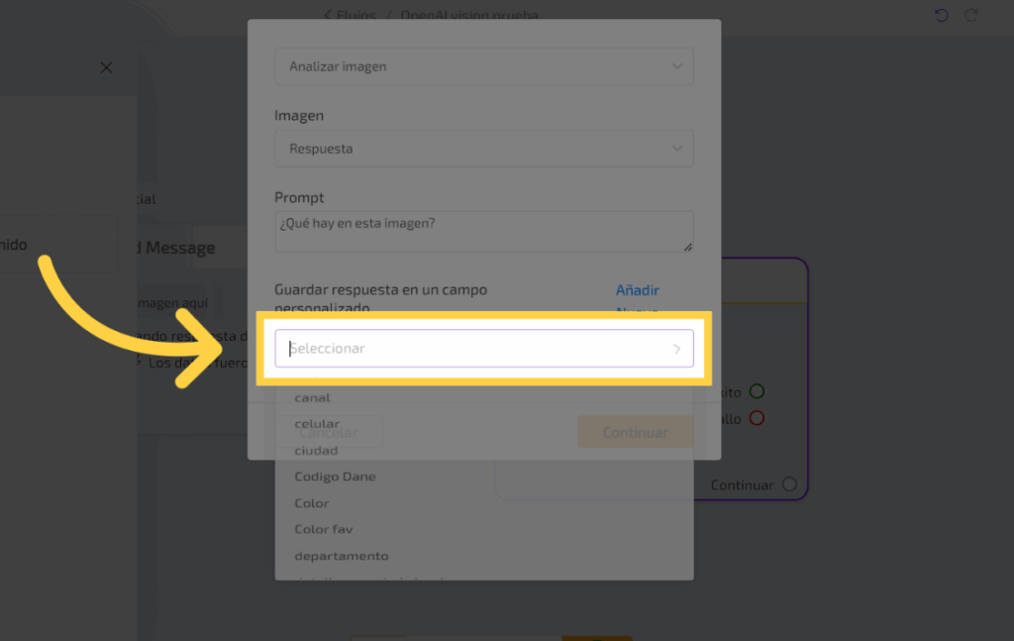Click the Seleccionar custom field dropdown
The image size is (1014, 641).
(475, 349)
